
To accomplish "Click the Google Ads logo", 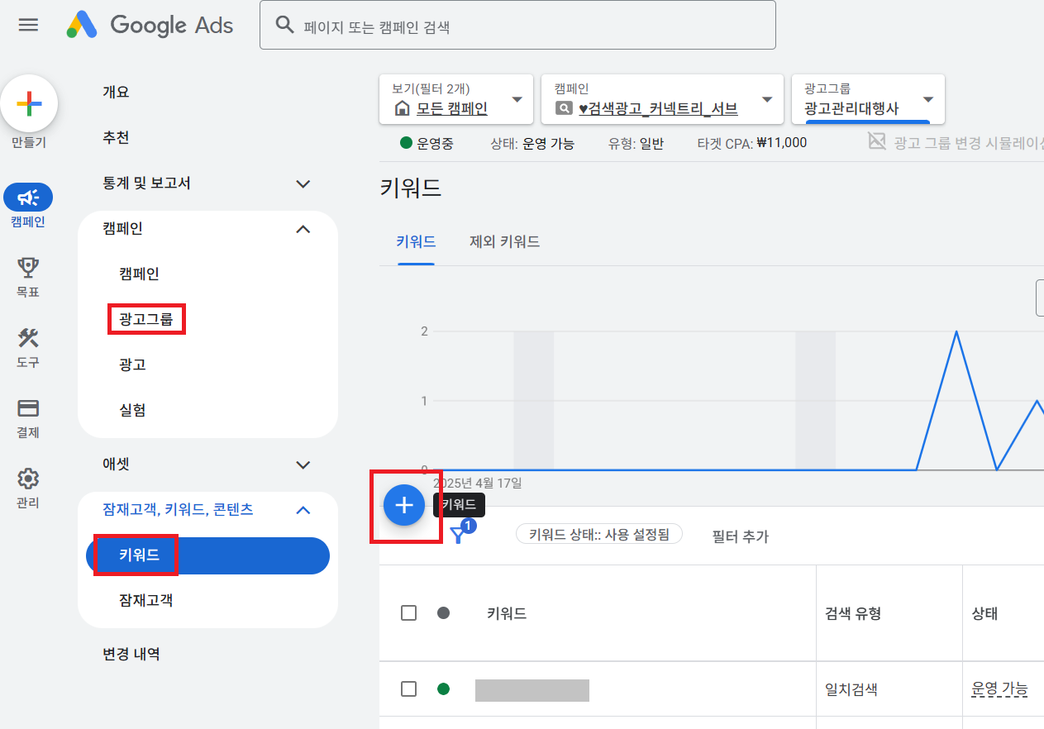I will pyautogui.click(x=150, y=25).
